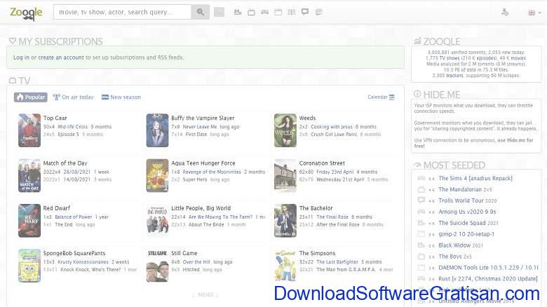This screenshot has width=547, height=307.
Task: Open Revenge of the Mooninites episode
Action: point(212,172)
